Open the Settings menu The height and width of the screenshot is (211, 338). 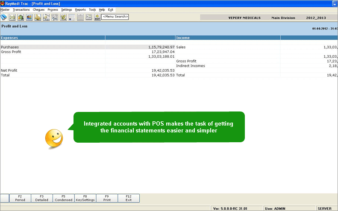point(67,10)
